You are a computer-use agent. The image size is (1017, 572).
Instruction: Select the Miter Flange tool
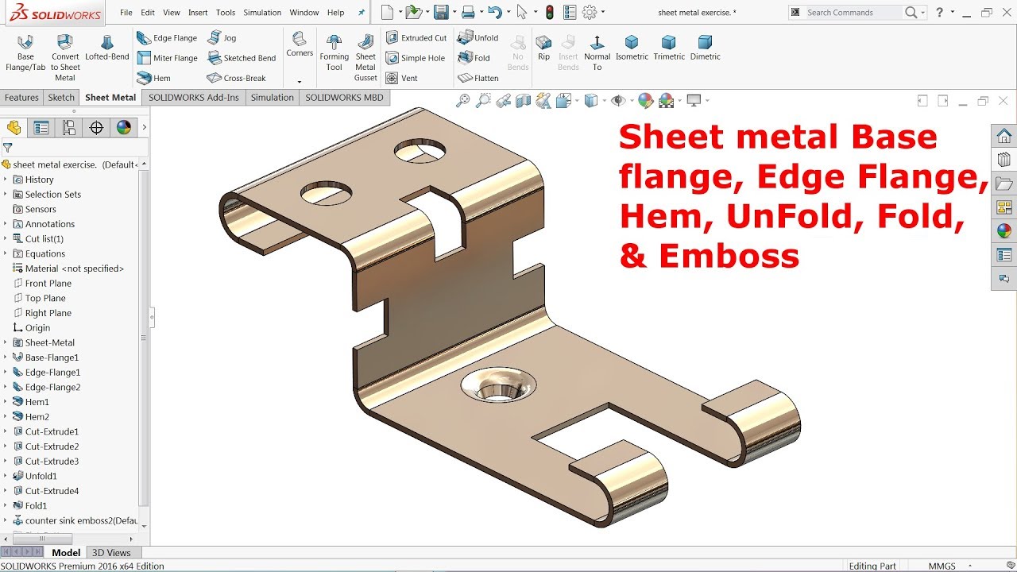[166, 58]
